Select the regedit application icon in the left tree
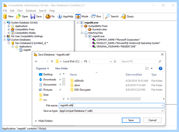 (21, 50)
